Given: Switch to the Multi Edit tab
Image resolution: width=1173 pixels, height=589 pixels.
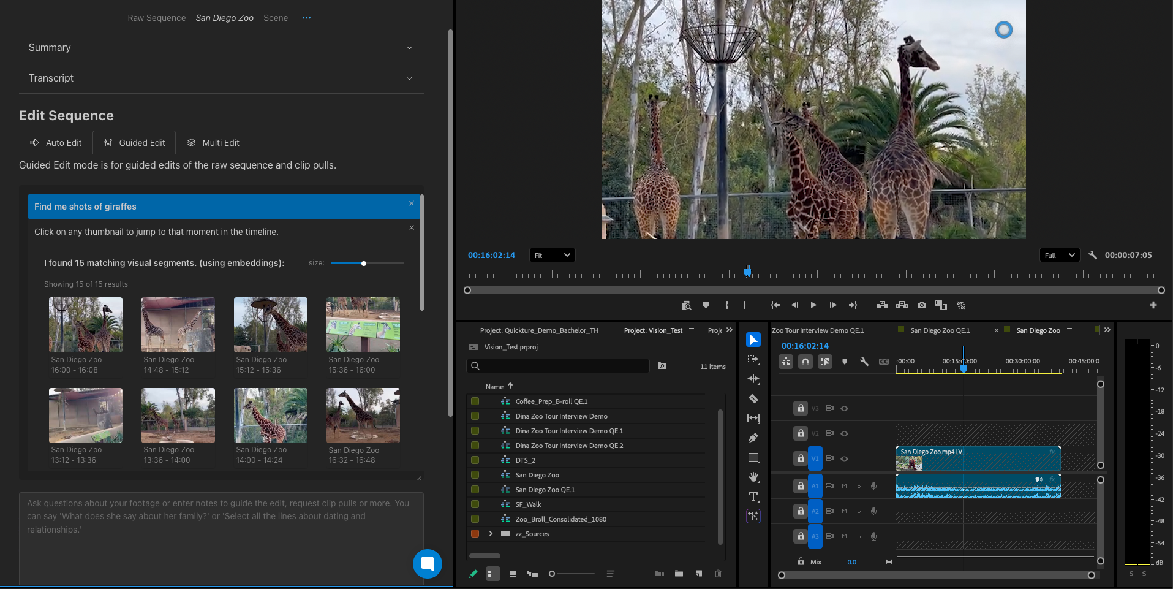Looking at the screenshot, I should [213, 143].
